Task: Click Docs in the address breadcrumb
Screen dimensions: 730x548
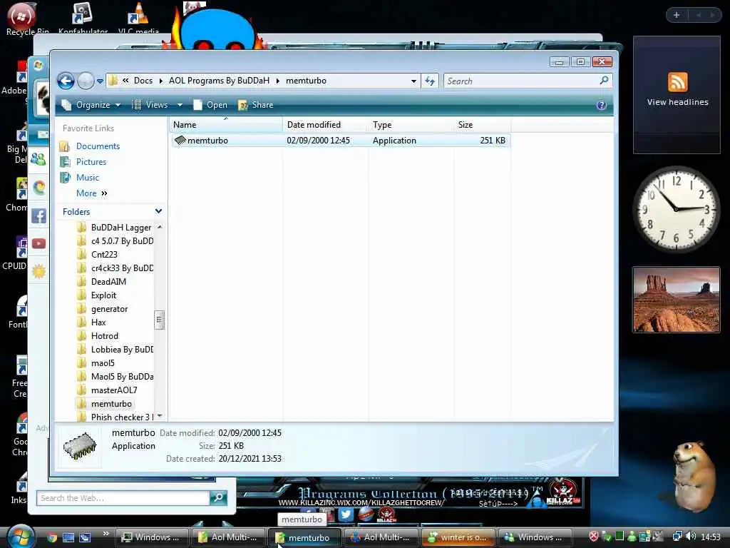Action: click(x=143, y=81)
